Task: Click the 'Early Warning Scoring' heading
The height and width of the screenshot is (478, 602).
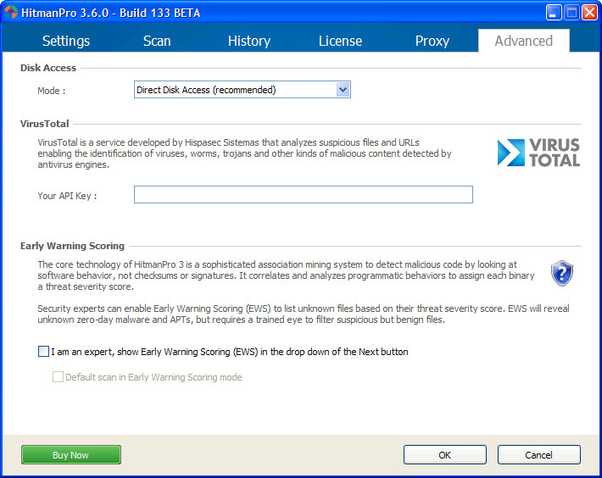Action: (73, 246)
